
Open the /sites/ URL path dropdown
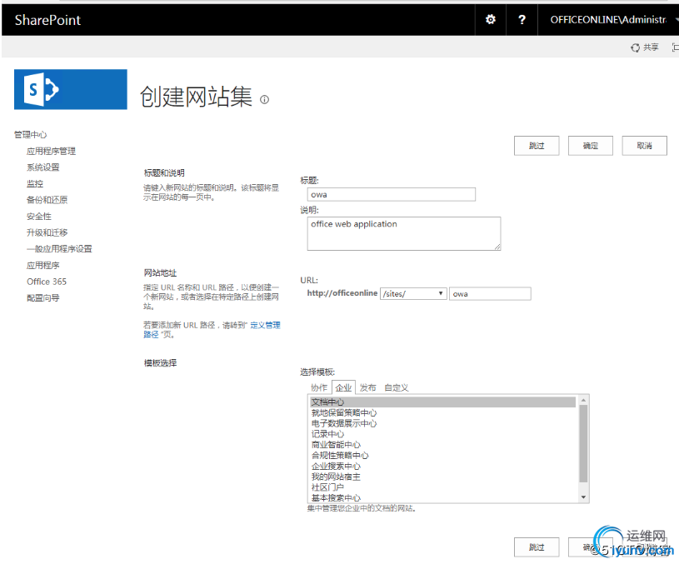413,294
